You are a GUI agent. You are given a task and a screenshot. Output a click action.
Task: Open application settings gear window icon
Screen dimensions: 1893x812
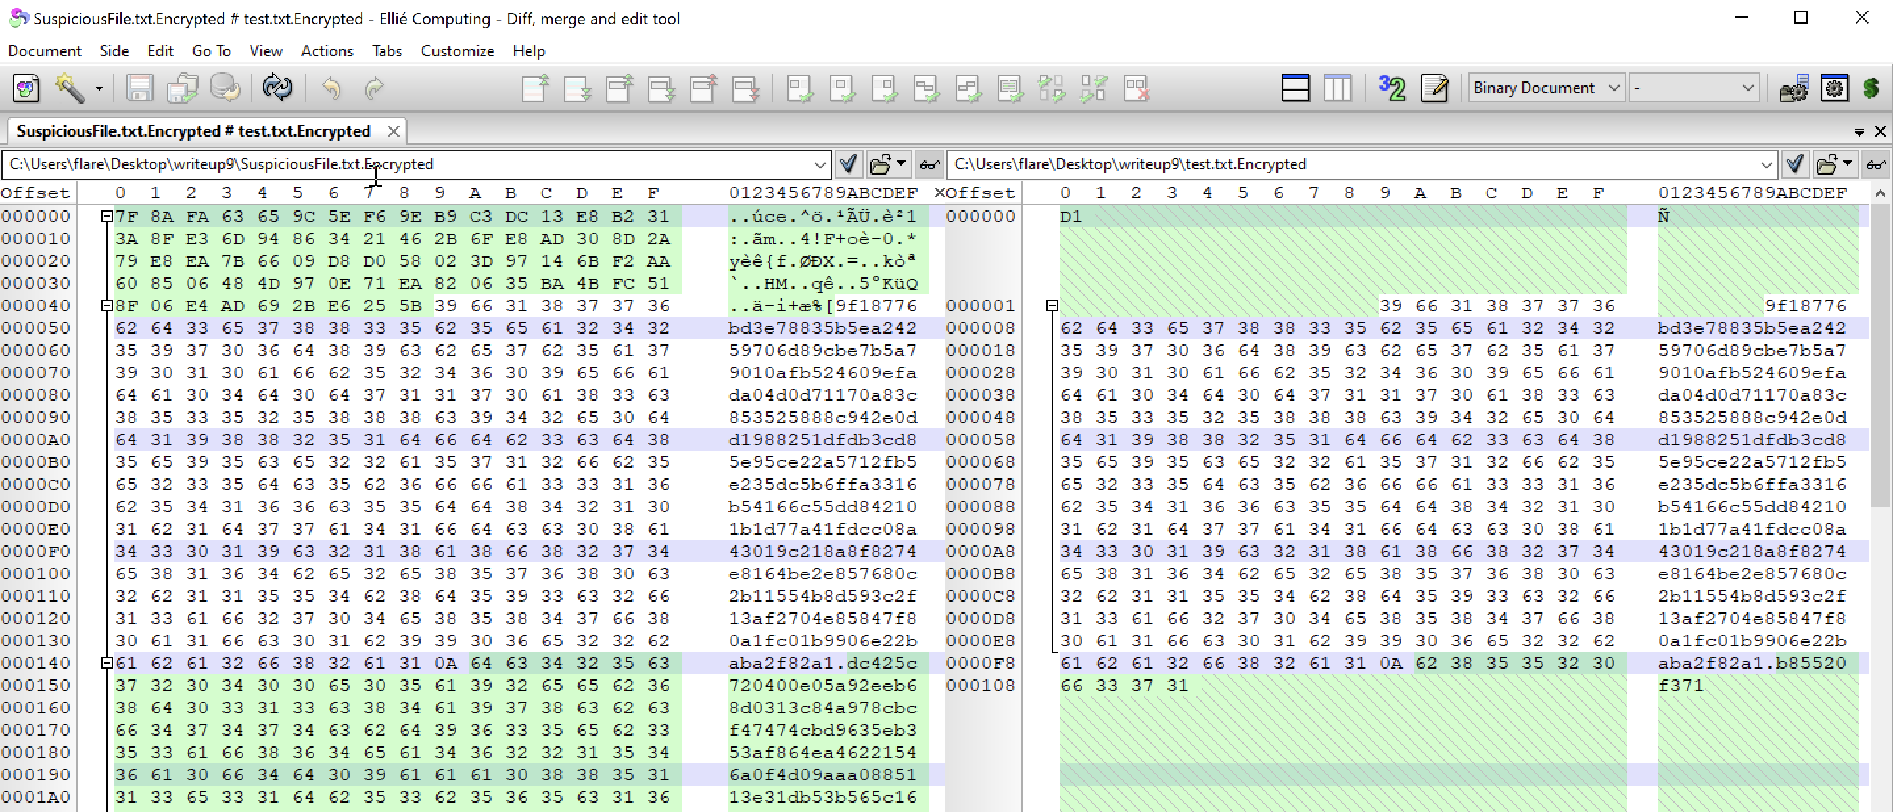[1835, 89]
